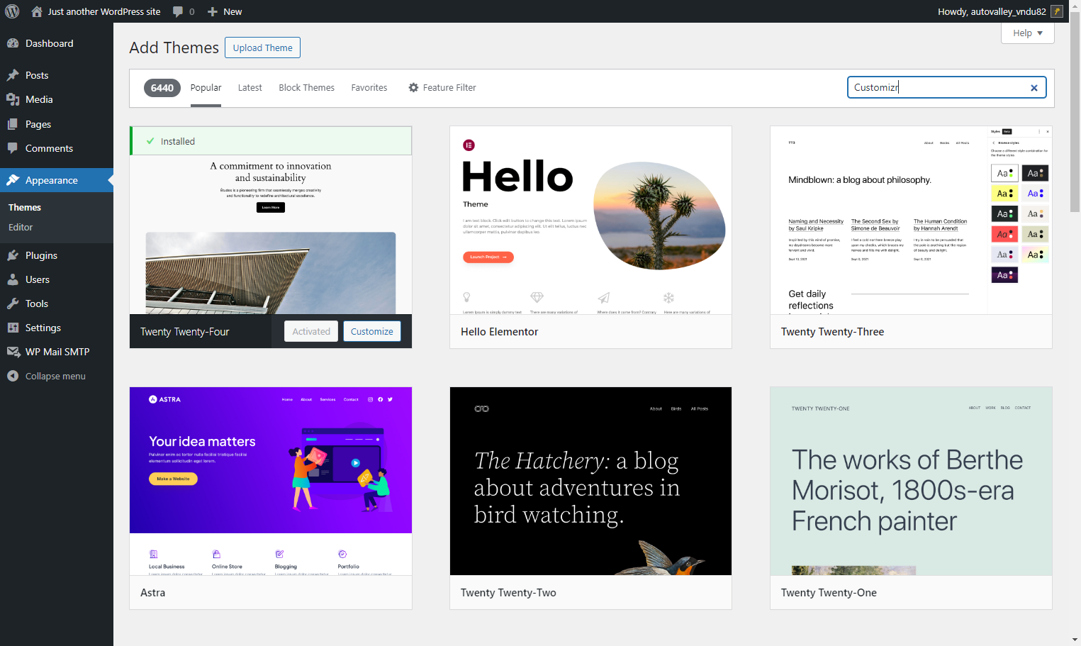Click the Twenty Twenty-Four theme name
Screen dimensions: 1081x646
point(185,331)
